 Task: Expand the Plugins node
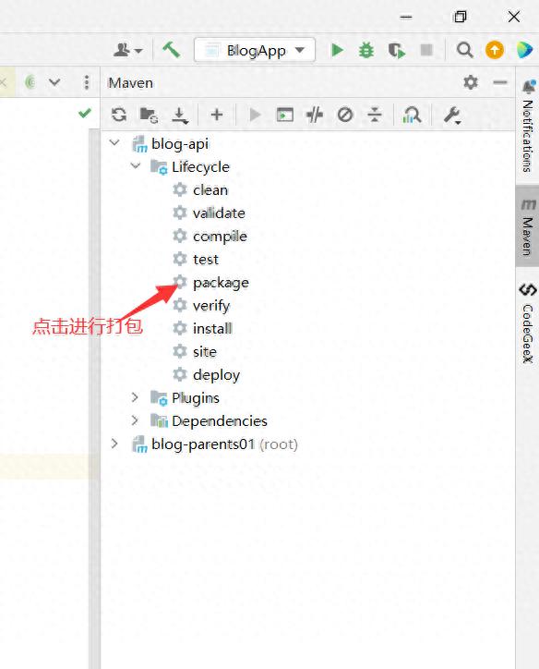[x=135, y=397]
